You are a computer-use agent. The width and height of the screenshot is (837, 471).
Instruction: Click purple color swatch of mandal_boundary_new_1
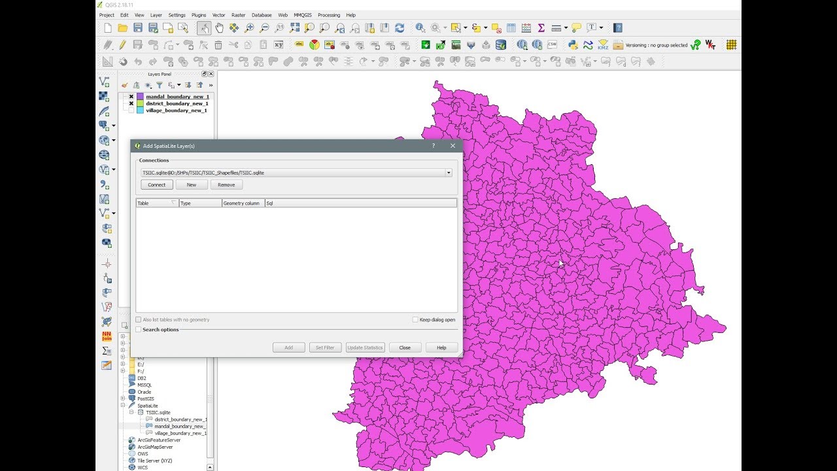pyautogui.click(x=140, y=97)
